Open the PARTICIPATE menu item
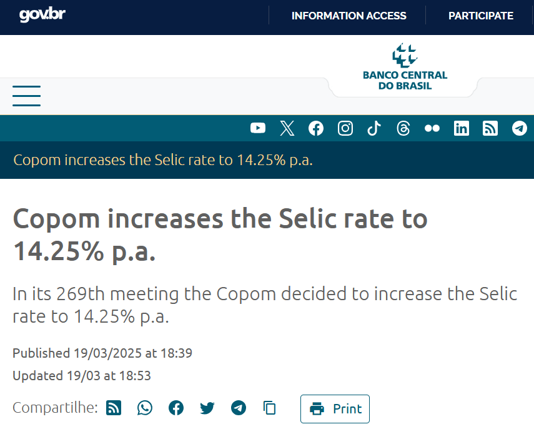Screen dimensions: 534x439 pyautogui.click(x=480, y=16)
